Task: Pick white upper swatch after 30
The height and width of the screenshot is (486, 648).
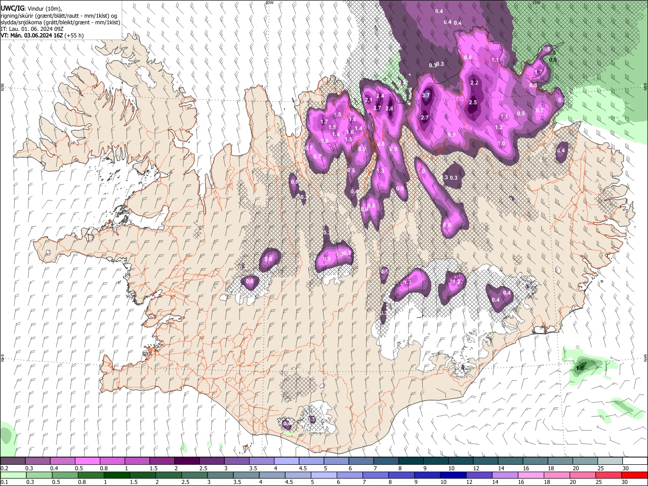Action: coord(635,461)
